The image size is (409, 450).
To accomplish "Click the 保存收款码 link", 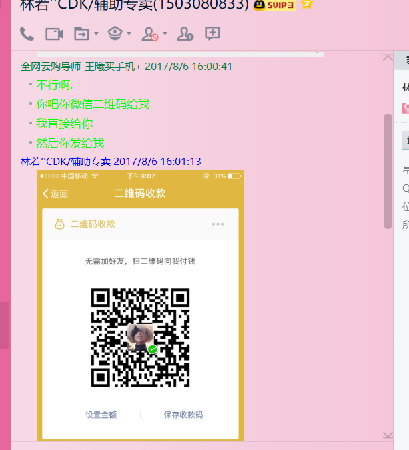I will [183, 415].
